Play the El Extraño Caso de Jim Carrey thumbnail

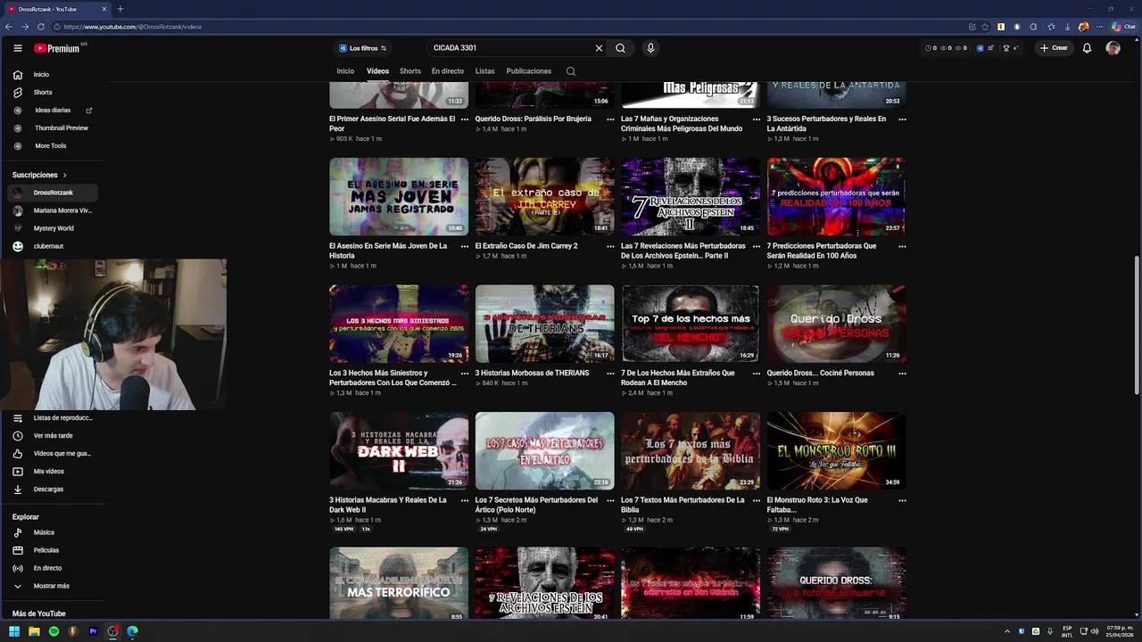(x=544, y=197)
